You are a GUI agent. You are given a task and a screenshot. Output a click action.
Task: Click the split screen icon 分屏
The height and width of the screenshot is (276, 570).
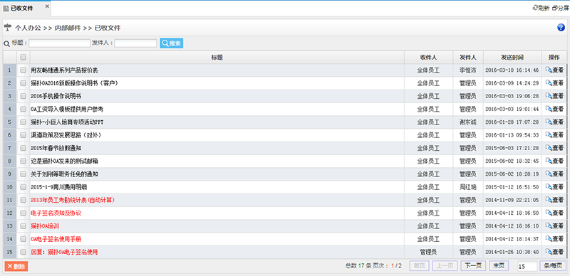point(560,8)
